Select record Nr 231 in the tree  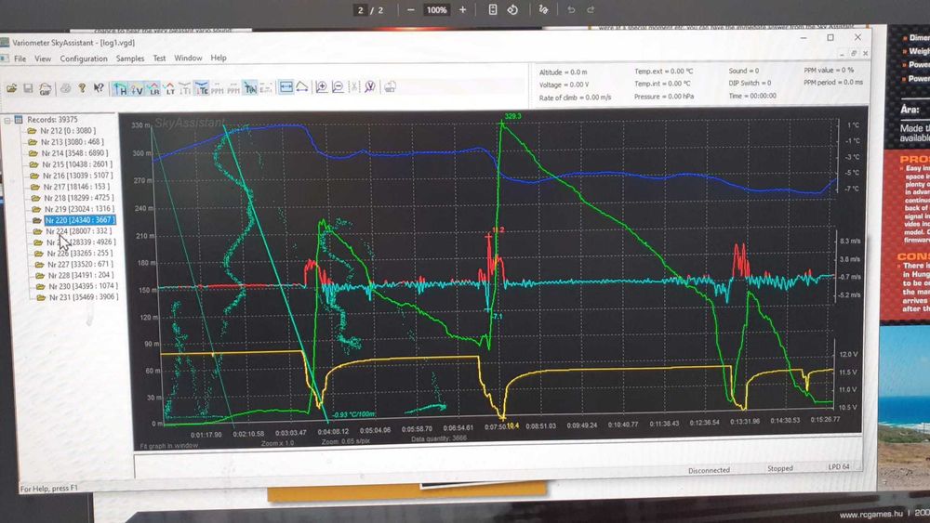(x=83, y=297)
